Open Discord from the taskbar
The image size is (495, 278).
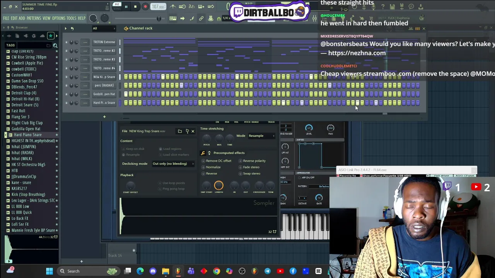153,271
